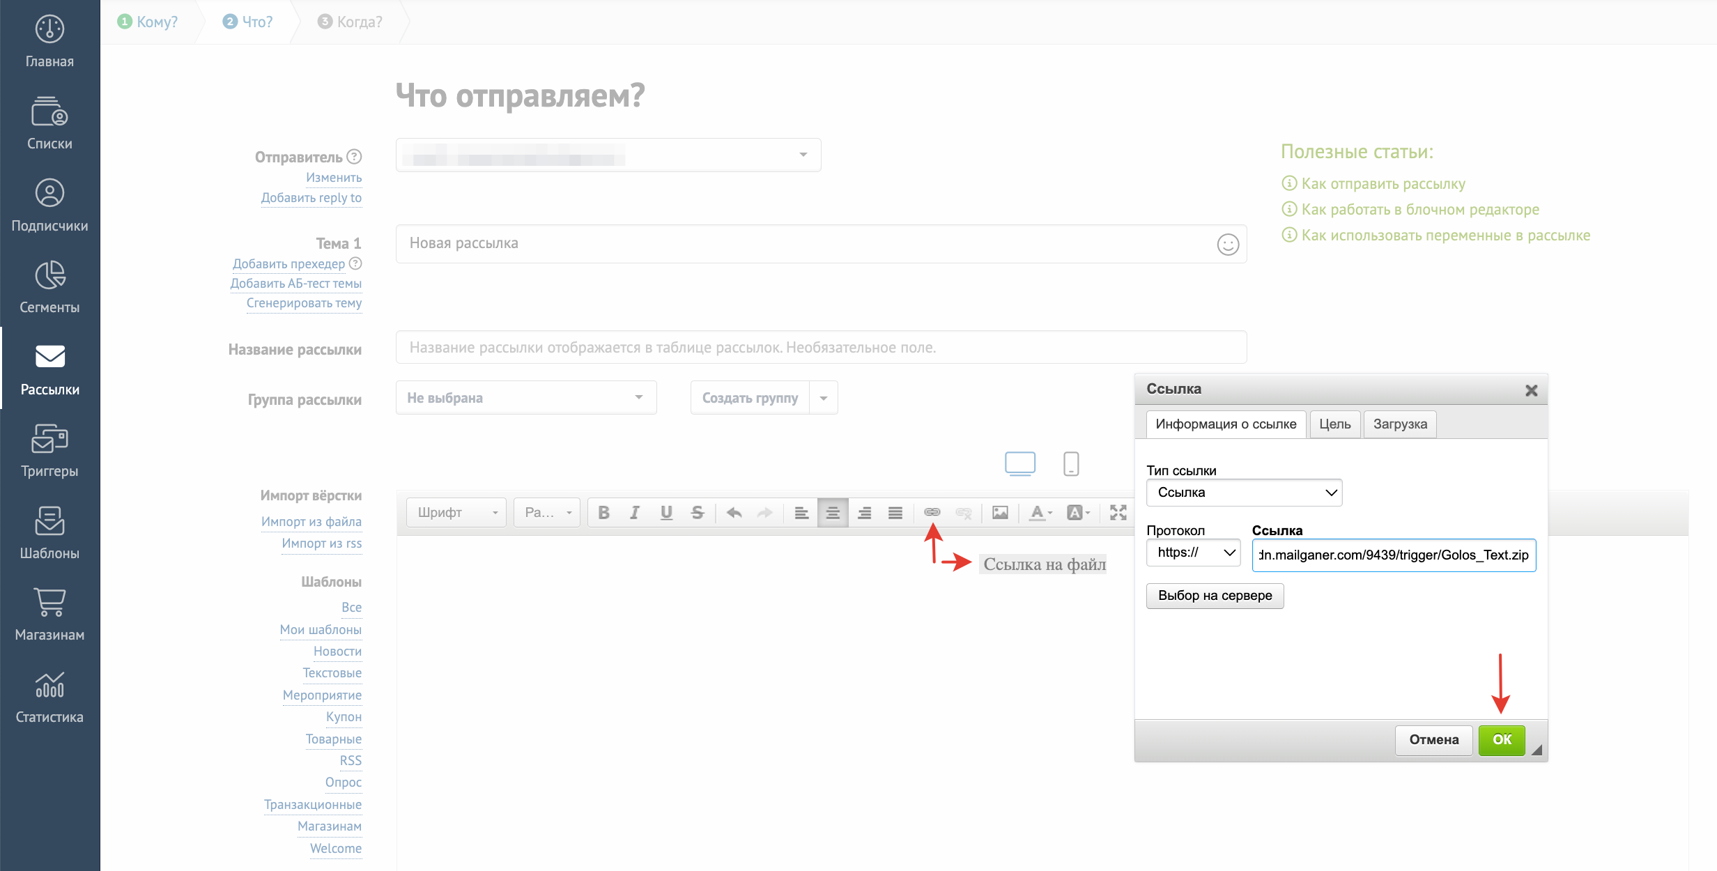Screen dimensions: 1717x871
Task: Align text left
Action: pyautogui.click(x=801, y=513)
